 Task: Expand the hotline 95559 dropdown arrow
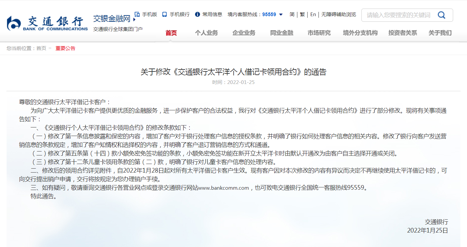281,14
